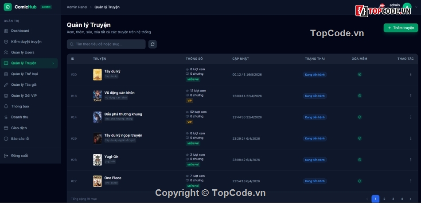Click the chapter book icon for One Piece

point(187,180)
